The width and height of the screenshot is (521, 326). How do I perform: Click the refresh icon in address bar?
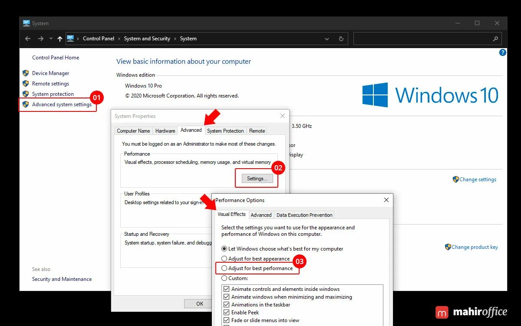[341, 39]
